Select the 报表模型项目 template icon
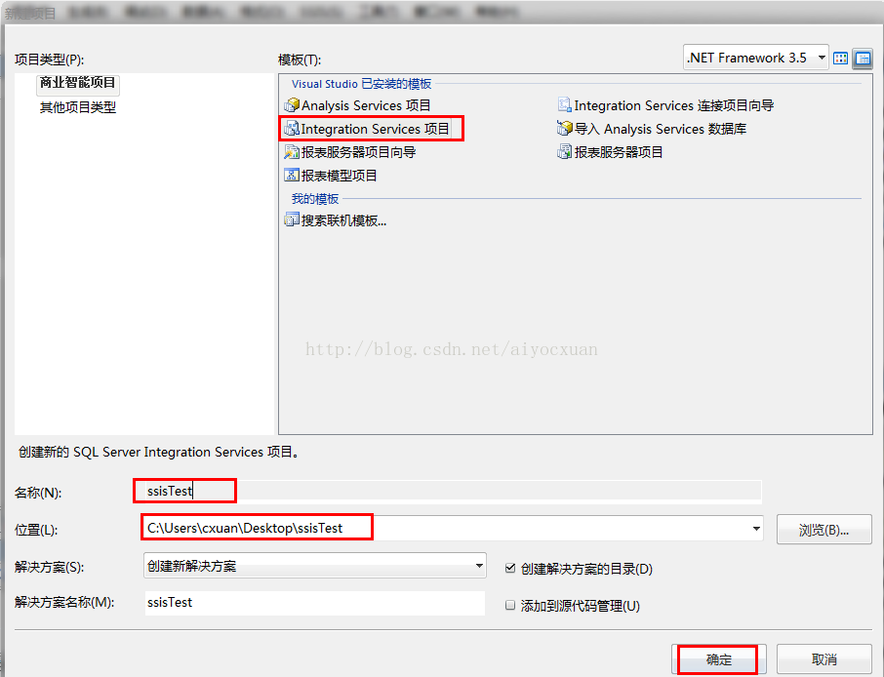884x677 pixels. pos(292,176)
